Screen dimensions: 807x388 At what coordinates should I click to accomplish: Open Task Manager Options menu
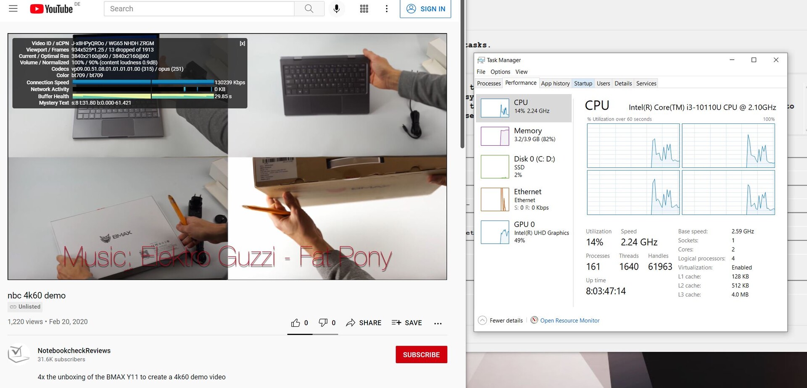tap(500, 72)
